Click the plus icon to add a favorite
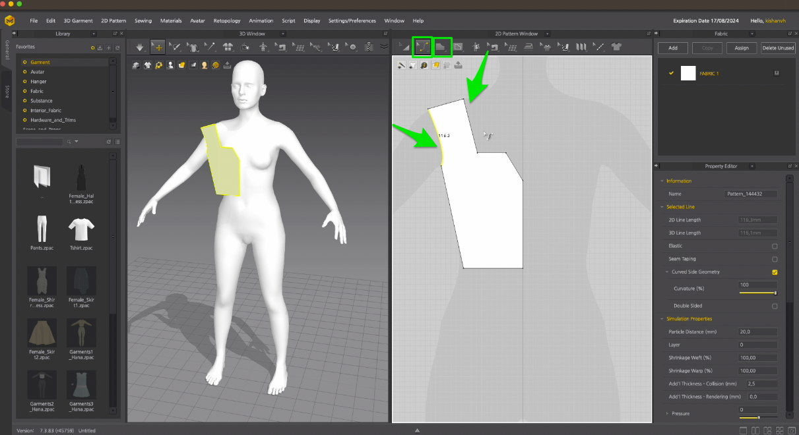 click(x=109, y=47)
